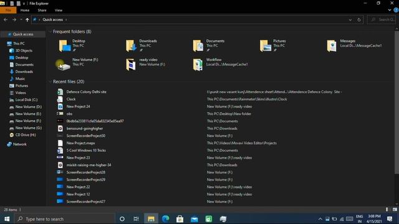This screenshot has width=399, height=224.
Task: Open Microsoft Store from taskbar
Action: 180,218
